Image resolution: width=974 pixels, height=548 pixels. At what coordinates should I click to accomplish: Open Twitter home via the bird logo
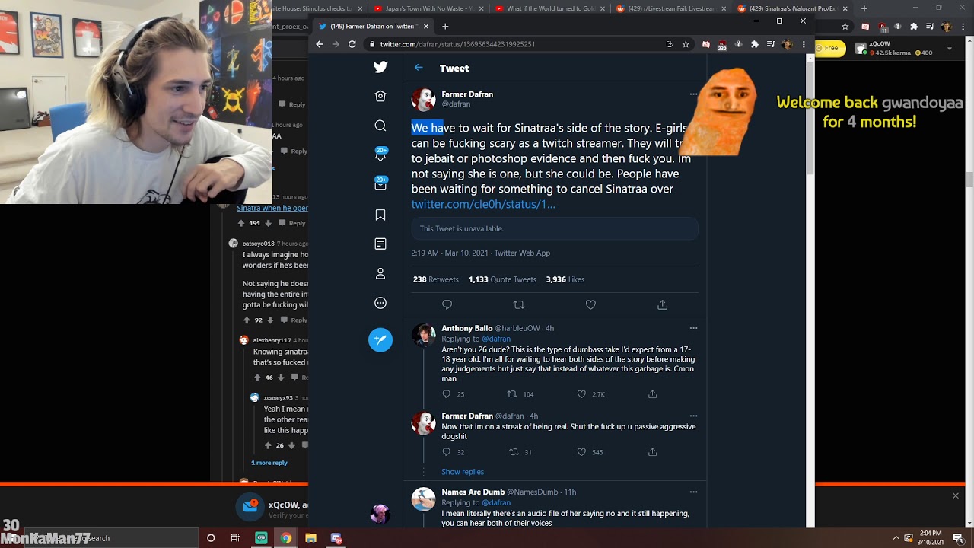click(x=380, y=67)
